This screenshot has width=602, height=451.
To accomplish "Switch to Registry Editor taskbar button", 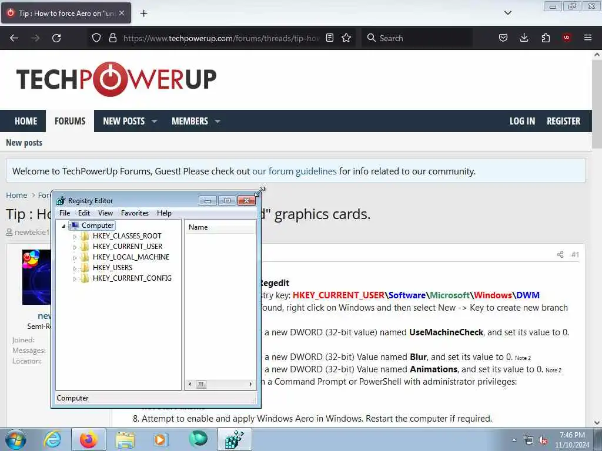I will click(235, 439).
